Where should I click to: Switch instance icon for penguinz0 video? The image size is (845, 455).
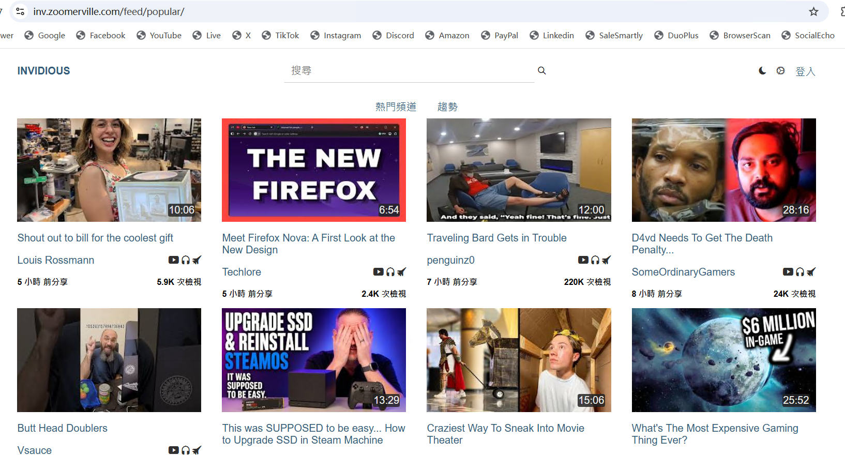(x=606, y=260)
